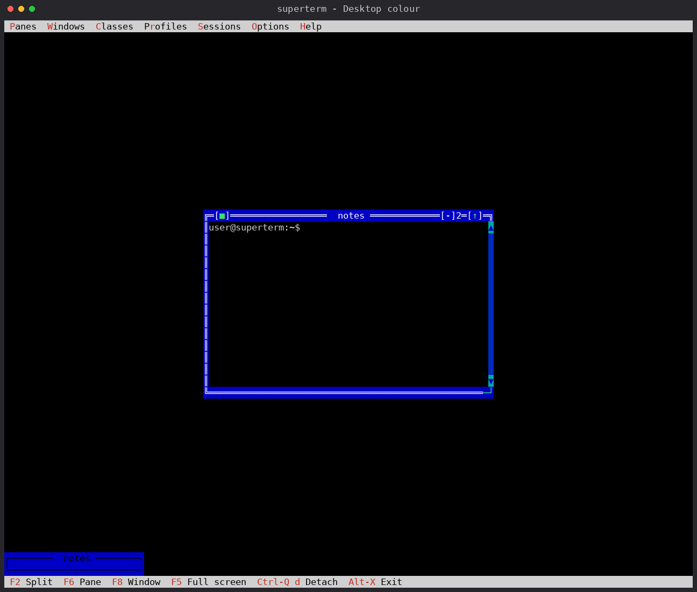Open the Sessions menu
Viewport: 697px width, 592px height.
pos(219,26)
